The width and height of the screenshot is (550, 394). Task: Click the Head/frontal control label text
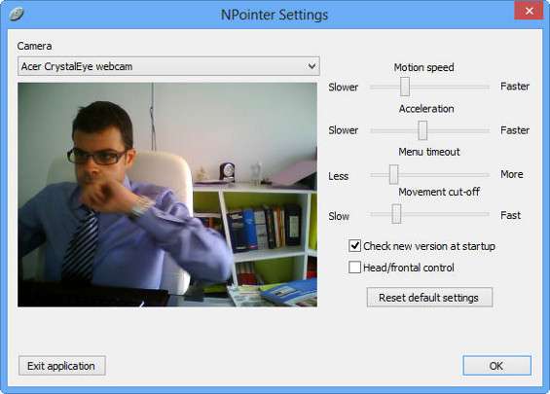409,268
